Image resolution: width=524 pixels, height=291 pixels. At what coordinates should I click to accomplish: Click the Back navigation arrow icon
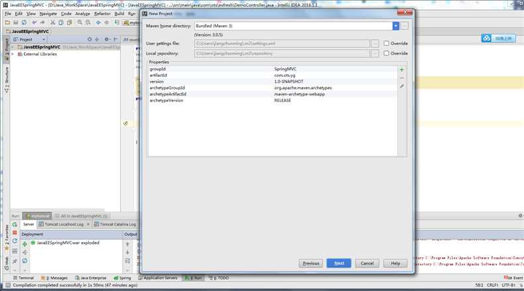(98, 23)
